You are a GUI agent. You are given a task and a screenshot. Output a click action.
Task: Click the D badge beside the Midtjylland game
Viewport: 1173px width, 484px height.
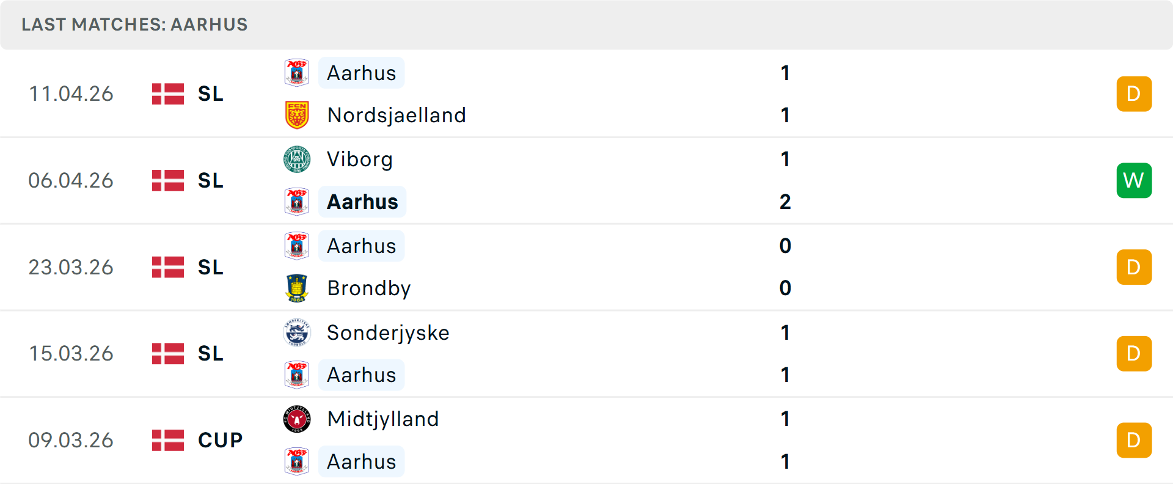click(x=1134, y=439)
